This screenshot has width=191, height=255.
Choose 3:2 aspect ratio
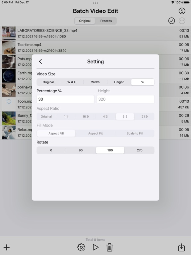click(x=125, y=117)
